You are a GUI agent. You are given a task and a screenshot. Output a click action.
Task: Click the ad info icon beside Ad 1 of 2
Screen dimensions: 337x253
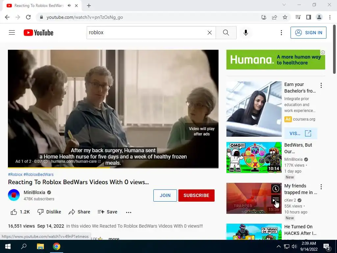click(x=45, y=161)
